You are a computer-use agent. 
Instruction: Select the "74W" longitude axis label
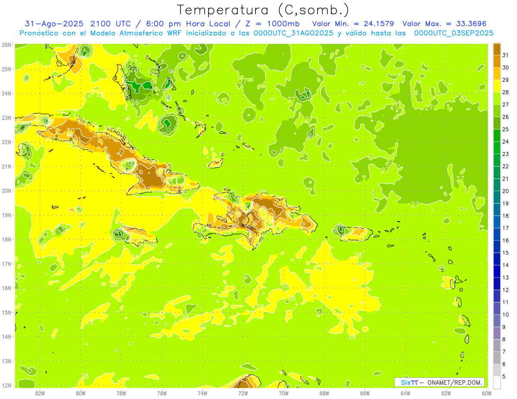(202, 393)
